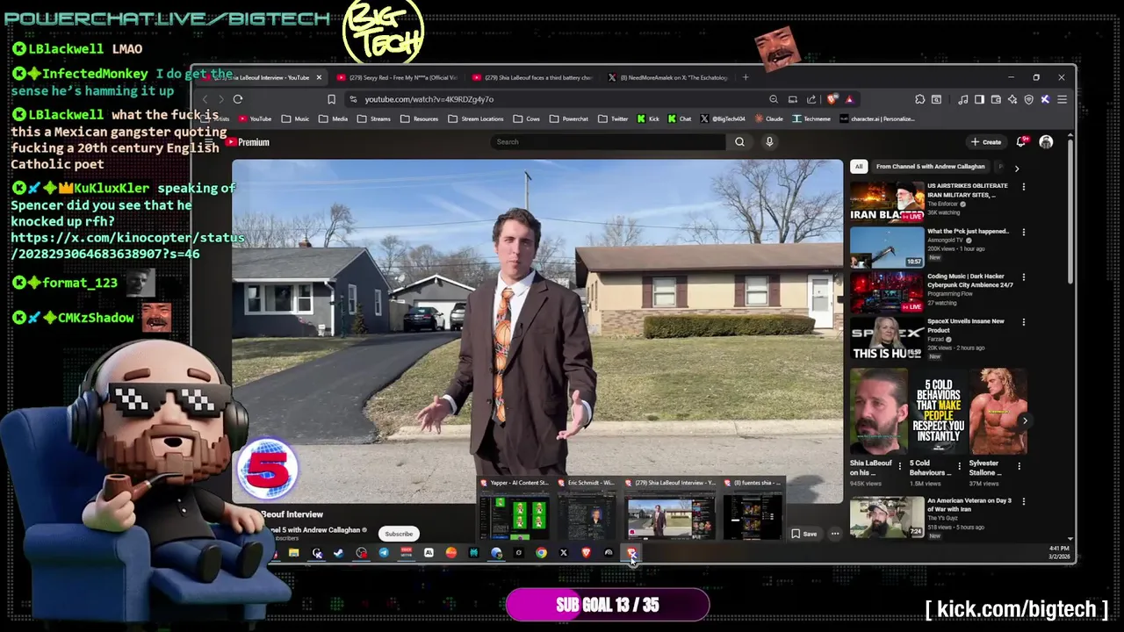Open the SpaceX THIS IS HUGE thumbnail

tap(887, 338)
